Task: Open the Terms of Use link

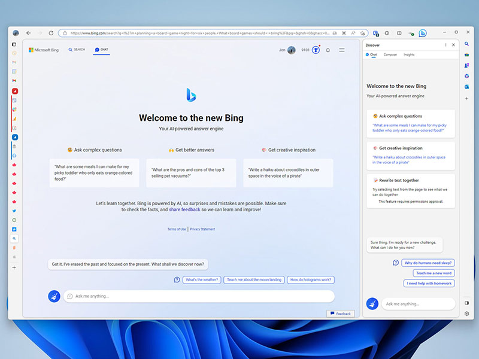Action: click(177, 229)
